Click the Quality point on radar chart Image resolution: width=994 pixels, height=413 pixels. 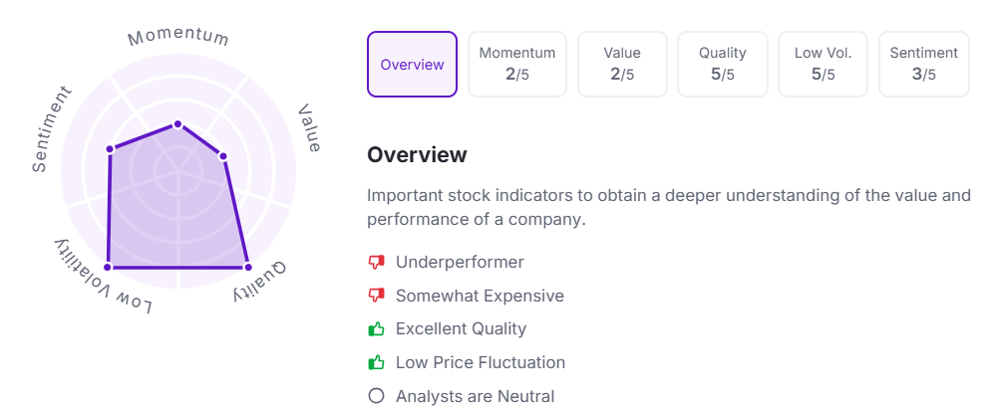247,267
